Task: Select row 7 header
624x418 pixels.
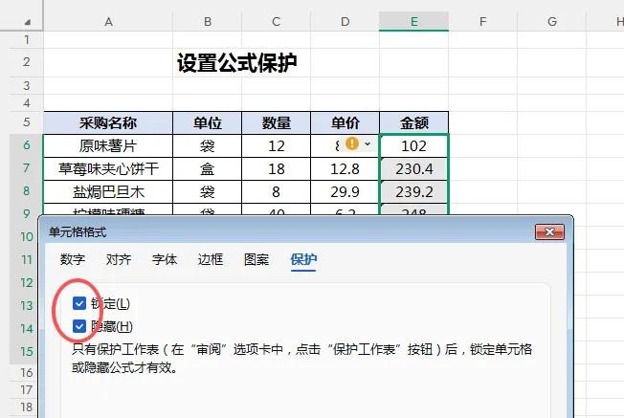Action: 26,168
